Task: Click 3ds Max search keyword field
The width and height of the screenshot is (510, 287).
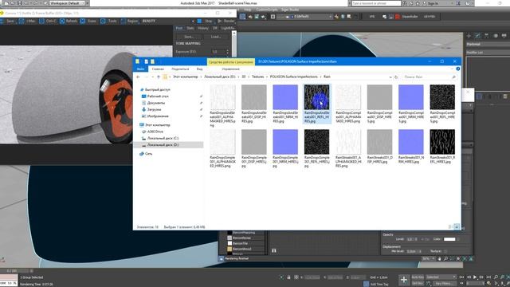Action: 376,3
